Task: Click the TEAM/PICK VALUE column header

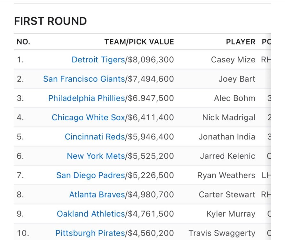Action: click(139, 42)
